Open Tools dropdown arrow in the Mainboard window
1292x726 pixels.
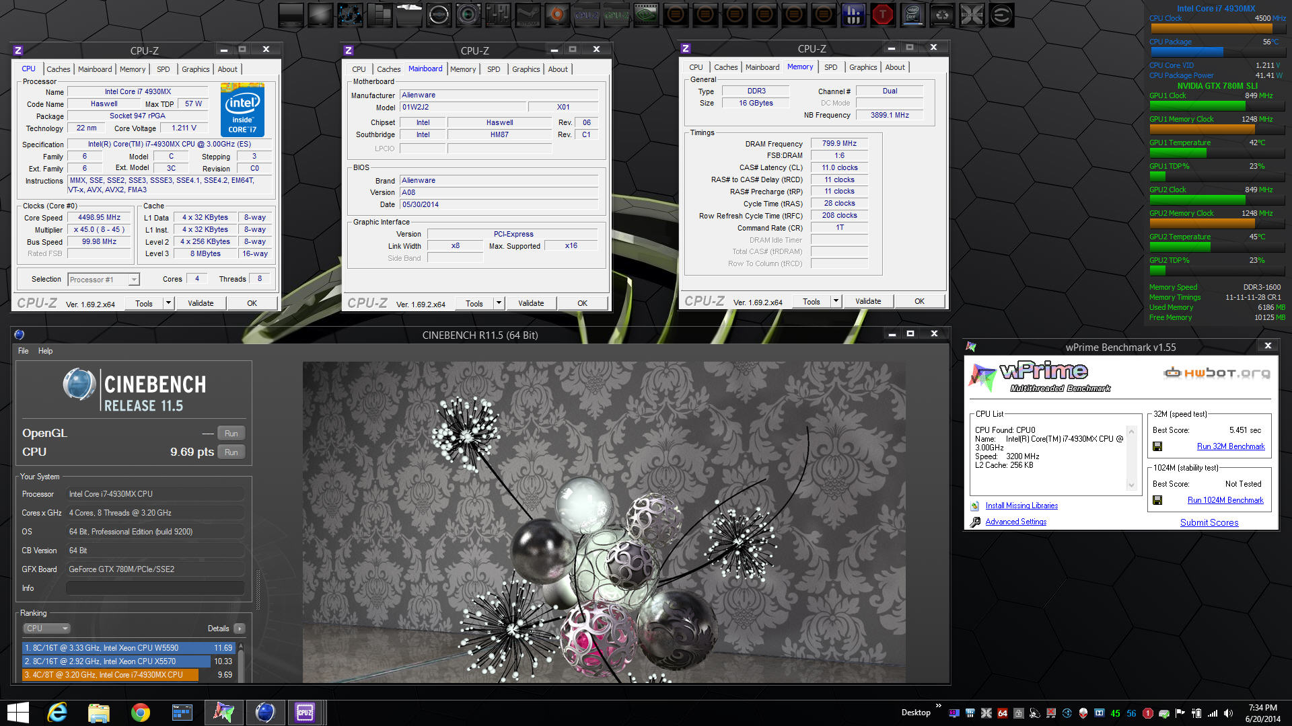pos(499,303)
